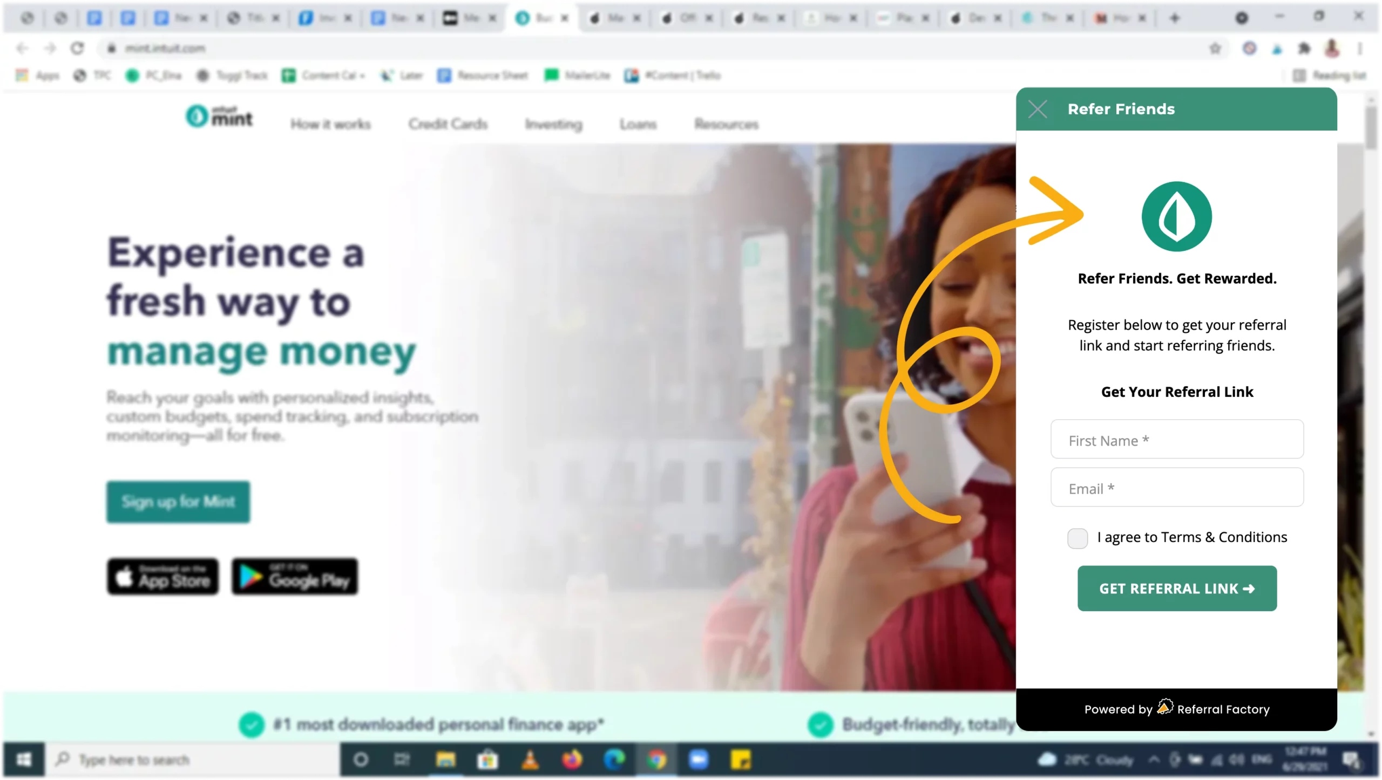Click the Sign up for Mint button
The width and height of the screenshot is (1382, 780).
tap(179, 501)
